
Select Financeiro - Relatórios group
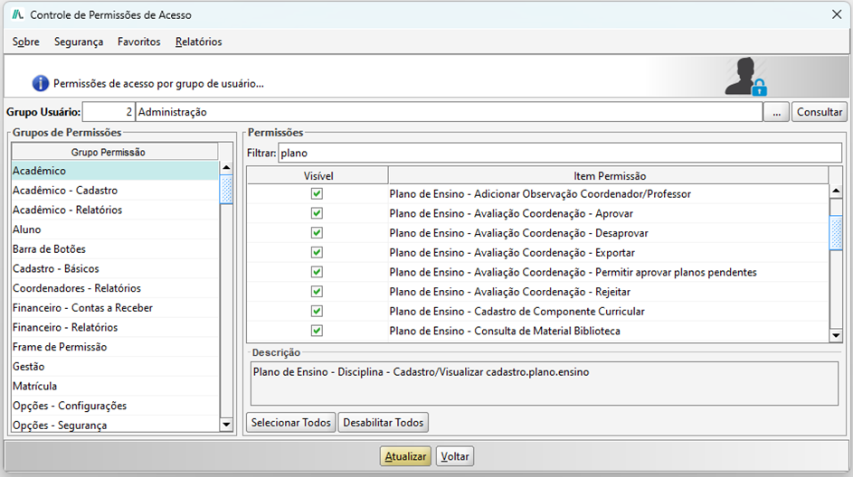115,327
